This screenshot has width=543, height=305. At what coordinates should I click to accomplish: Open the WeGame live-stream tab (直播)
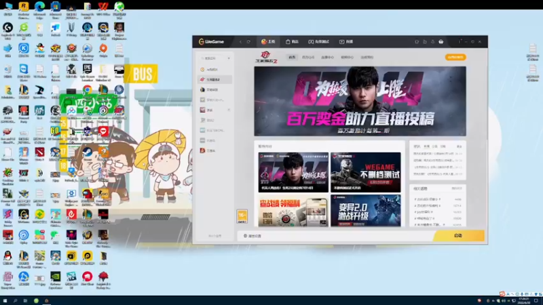point(346,41)
